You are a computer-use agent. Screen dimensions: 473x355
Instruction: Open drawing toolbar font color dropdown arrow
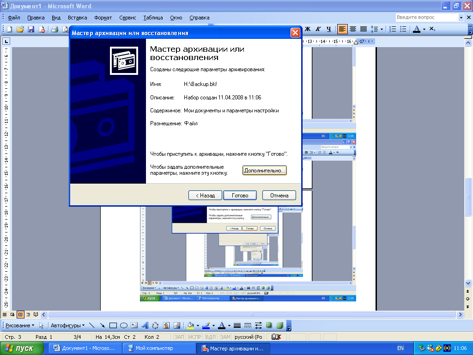coord(229,326)
